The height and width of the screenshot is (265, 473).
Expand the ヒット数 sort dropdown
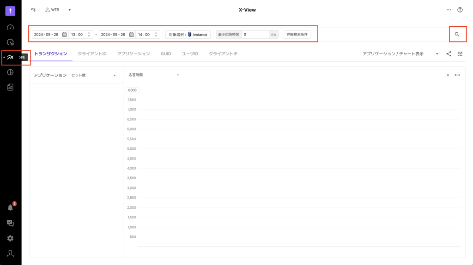tap(114, 75)
